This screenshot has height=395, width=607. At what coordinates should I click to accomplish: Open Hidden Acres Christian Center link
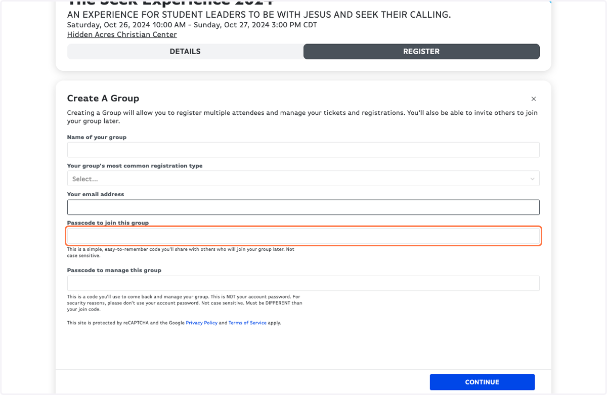pos(122,35)
